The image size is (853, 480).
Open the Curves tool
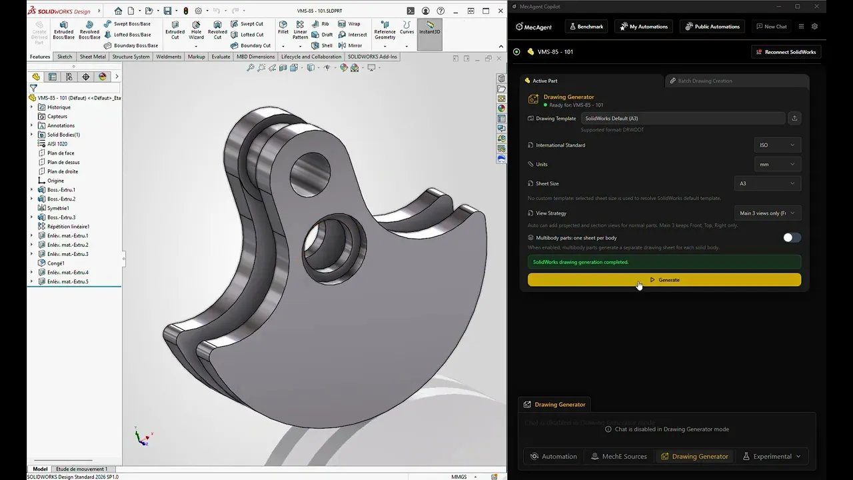tap(407, 27)
